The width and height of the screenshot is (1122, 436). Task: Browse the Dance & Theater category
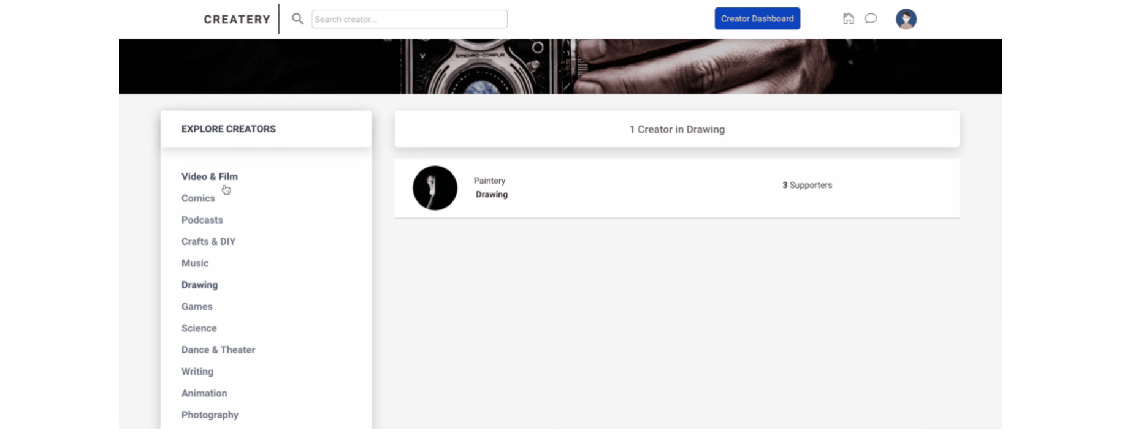[x=218, y=350]
